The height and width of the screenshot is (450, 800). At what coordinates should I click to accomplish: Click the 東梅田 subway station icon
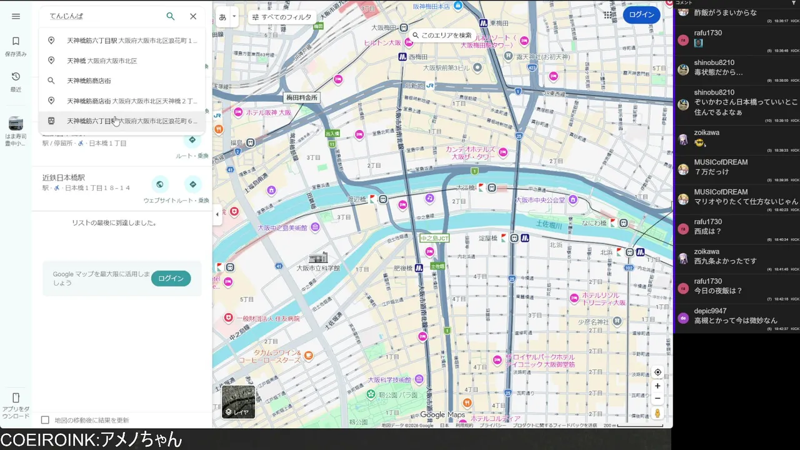click(x=484, y=23)
